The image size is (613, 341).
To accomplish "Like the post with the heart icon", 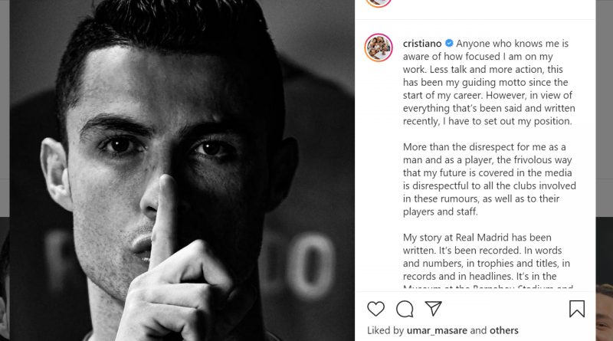I will pyautogui.click(x=375, y=309).
